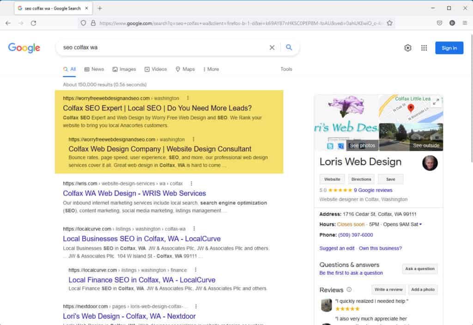The width and height of the screenshot is (473, 325).
Task: Open options dots beside the nextdoor.com result
Action: point(196,306)
